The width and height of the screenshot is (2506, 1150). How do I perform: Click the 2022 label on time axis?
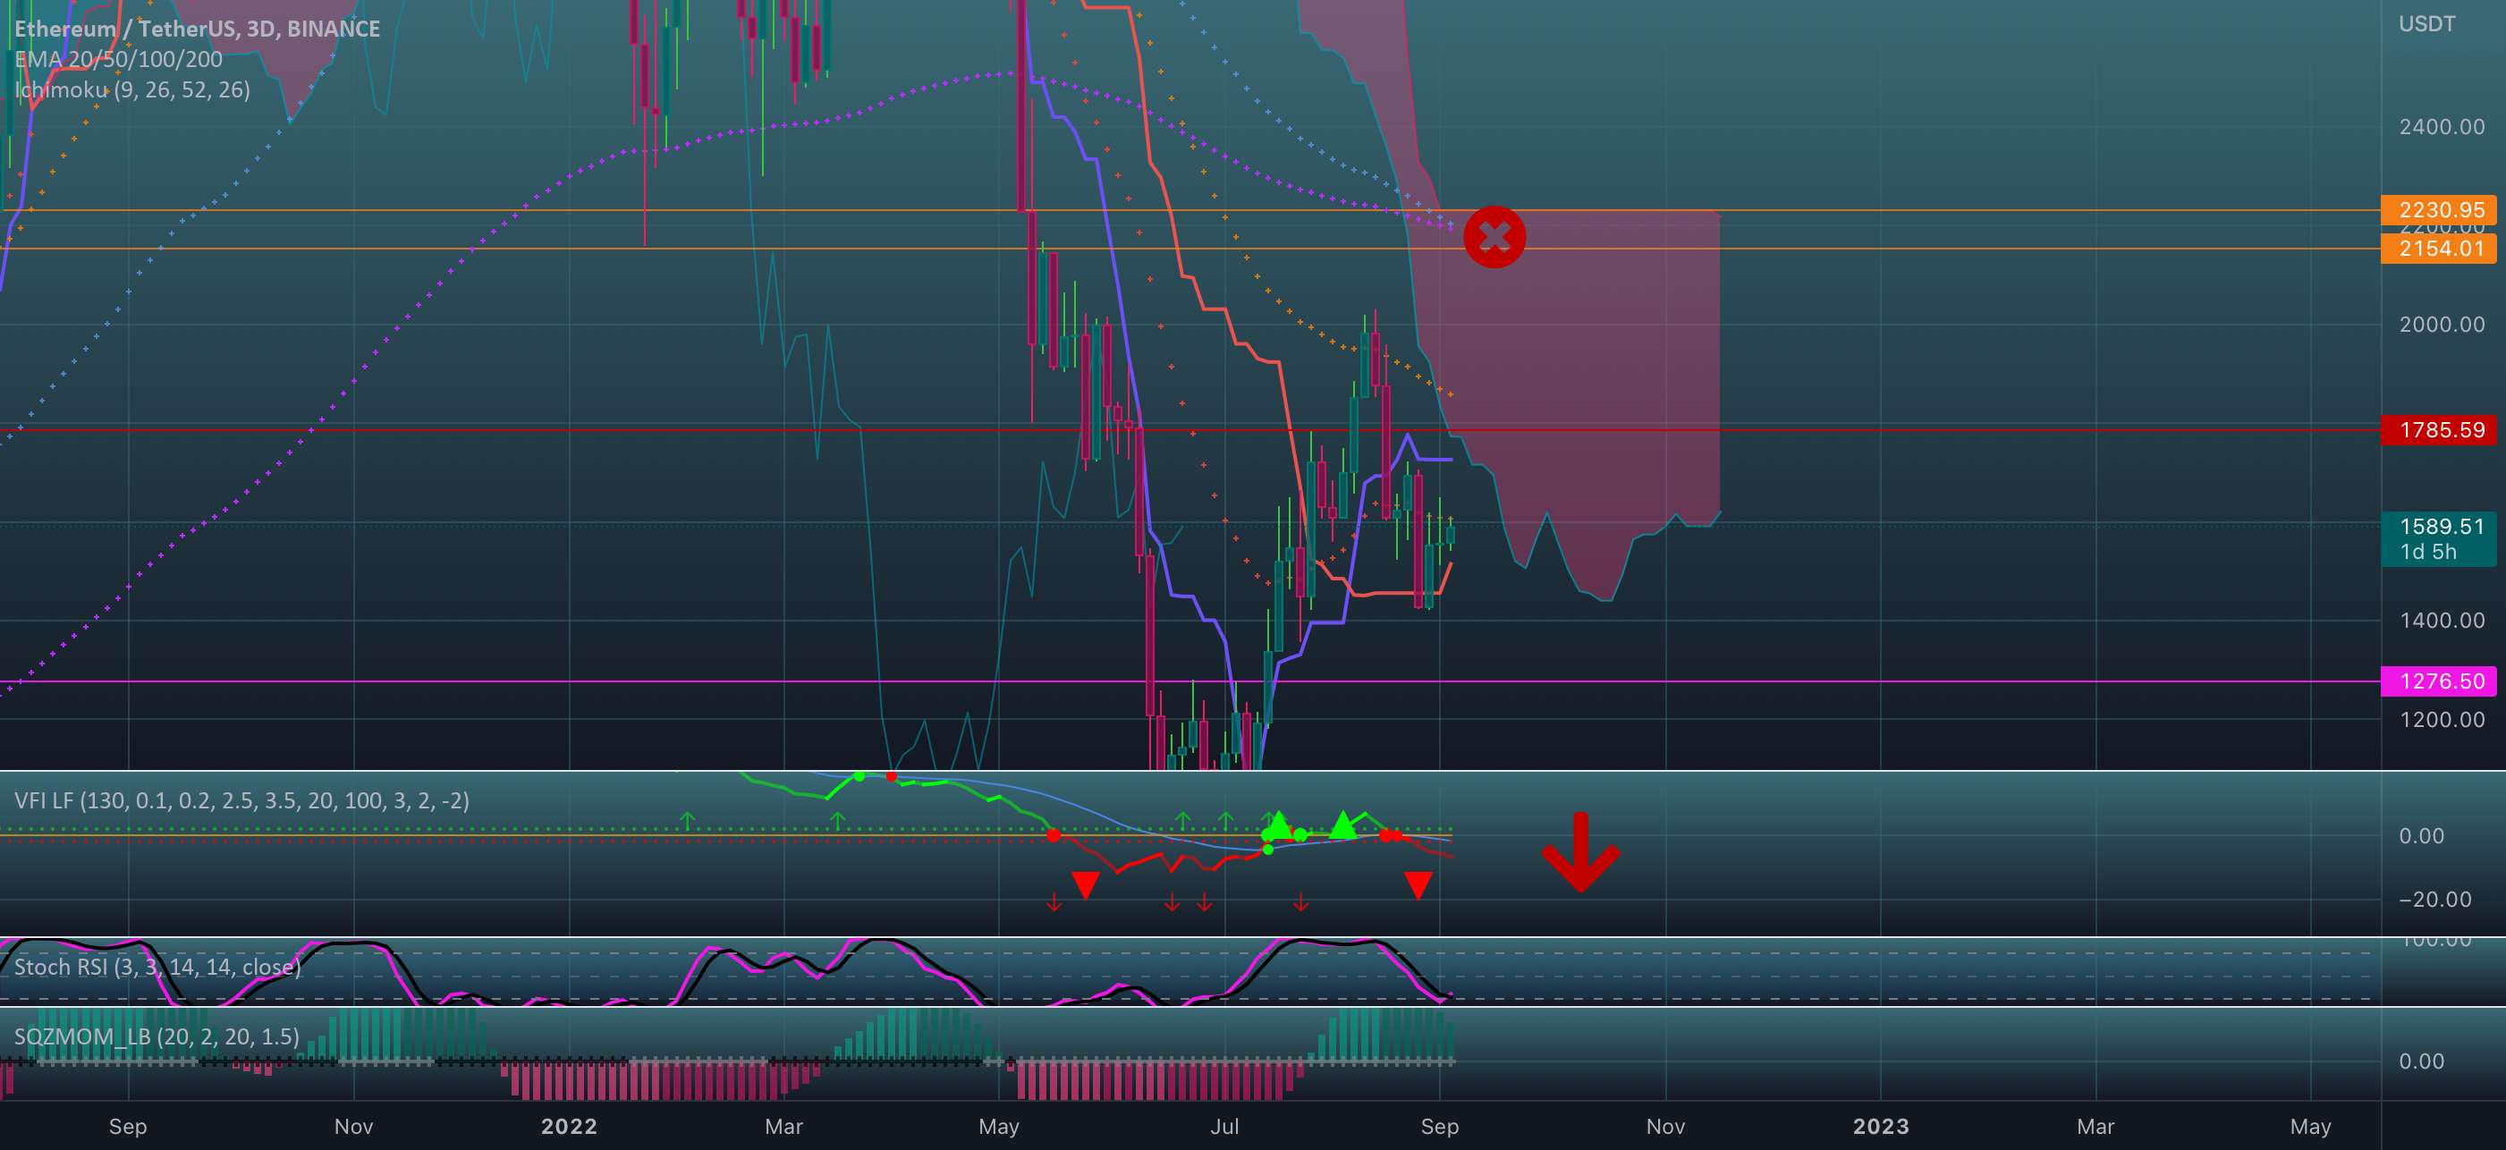click(569, 1127)
